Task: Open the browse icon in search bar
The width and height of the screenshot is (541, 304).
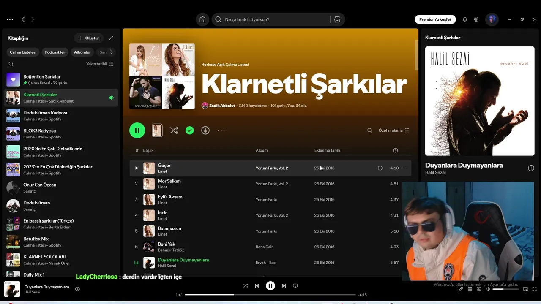Action: pyautogui.click(x=337, y=19)
